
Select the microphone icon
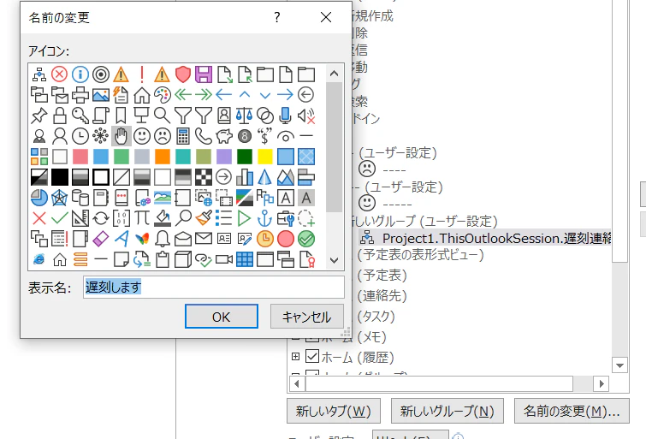[x=286, y=116]
